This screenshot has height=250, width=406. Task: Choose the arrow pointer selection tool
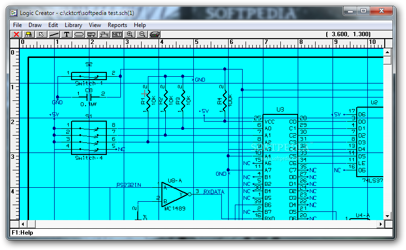(x=41, y=34)
